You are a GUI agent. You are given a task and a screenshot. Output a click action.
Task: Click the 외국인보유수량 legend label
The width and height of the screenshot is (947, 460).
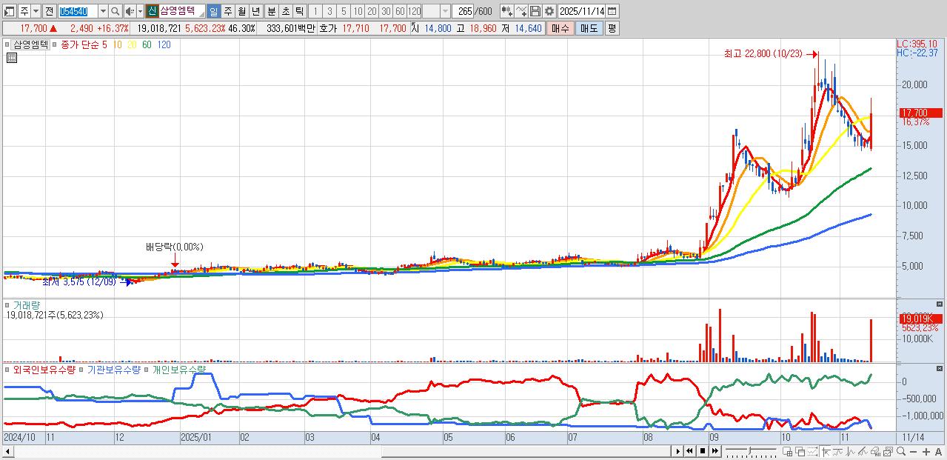pyautogui.click(x=44, y=369)
